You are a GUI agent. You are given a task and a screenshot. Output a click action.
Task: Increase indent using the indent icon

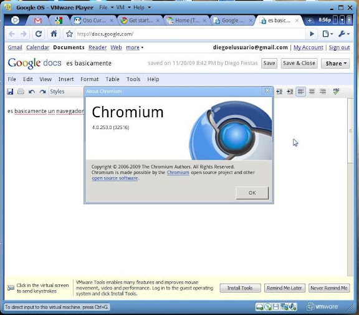point(290,92)
